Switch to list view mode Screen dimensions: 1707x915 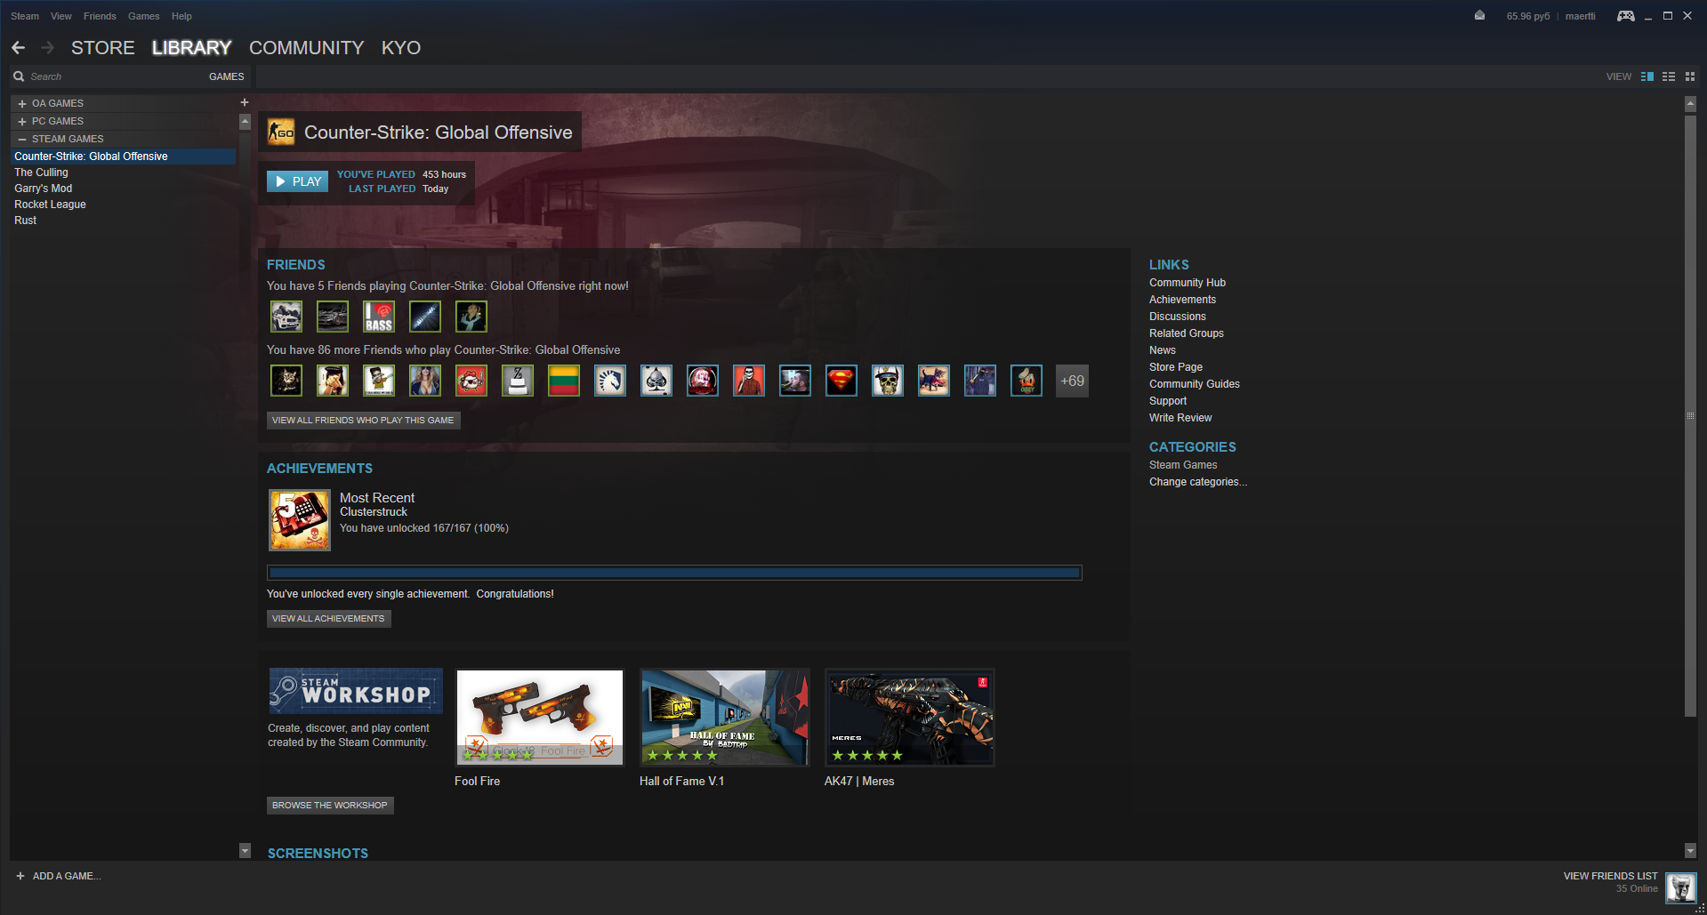[x=1669, y=76]
